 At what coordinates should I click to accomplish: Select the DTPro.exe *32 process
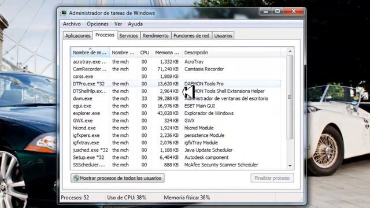tap(176, 84)
